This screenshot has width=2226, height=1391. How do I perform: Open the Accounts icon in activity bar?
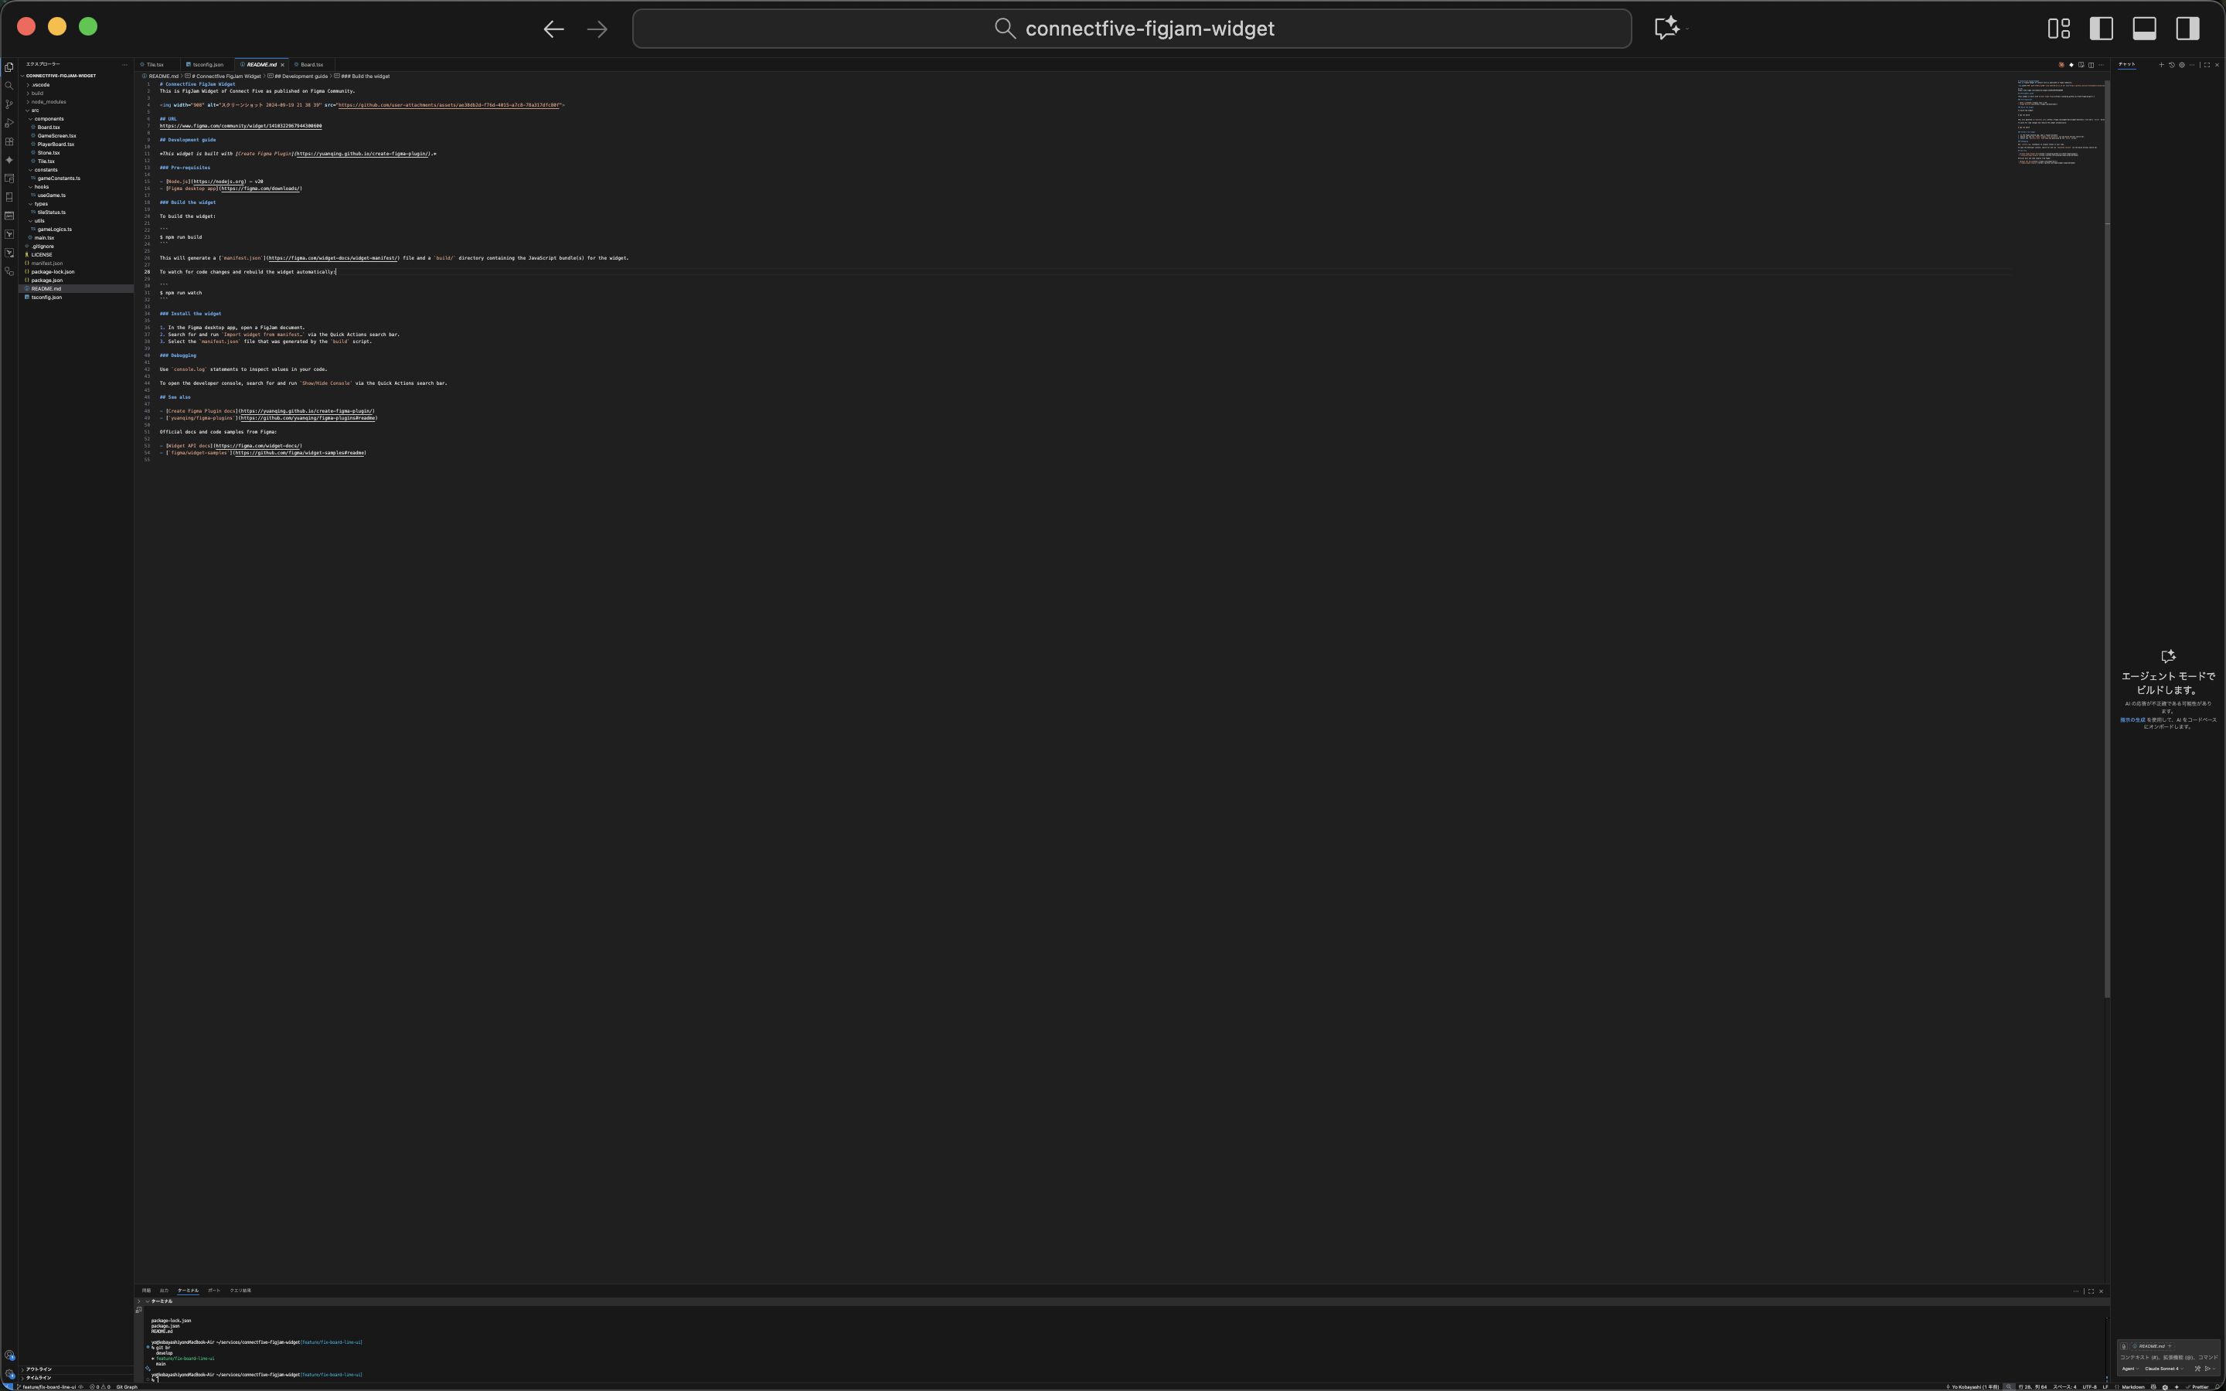(x=9, y=1355)
